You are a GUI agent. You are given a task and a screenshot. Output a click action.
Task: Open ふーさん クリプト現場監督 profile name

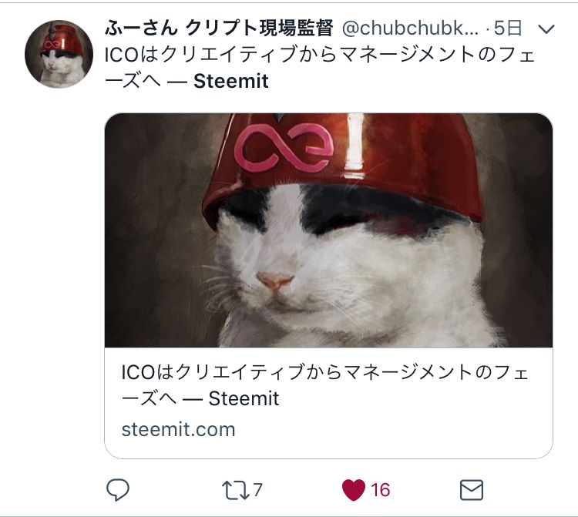219,28
